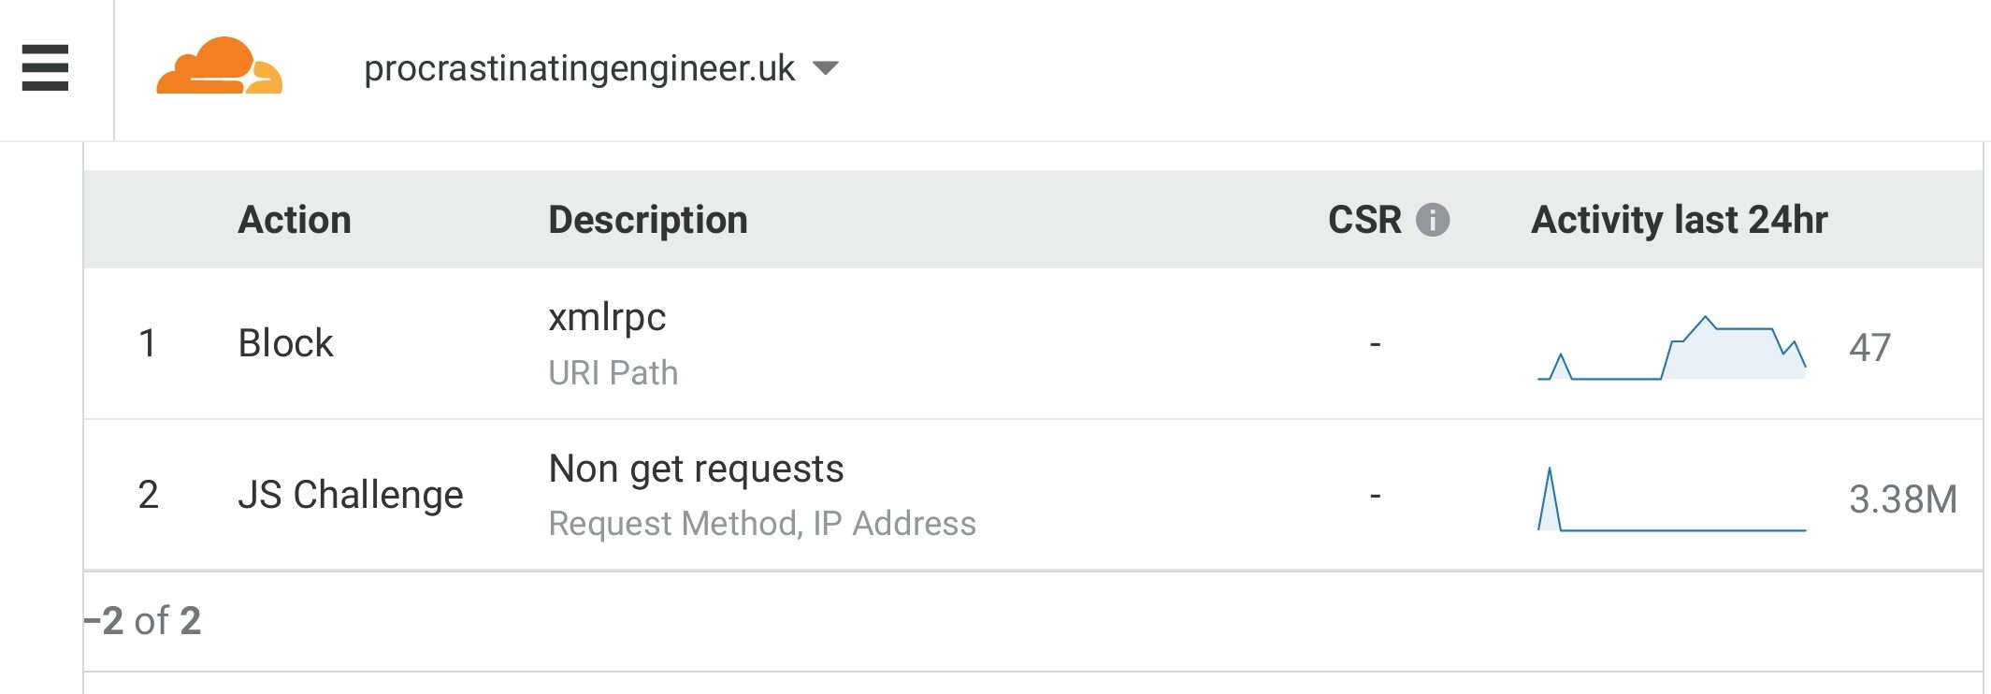Viewport: 1991px width, 694px height.
Task: Click the URI Path rule subtext
Action: coord(613,373)
